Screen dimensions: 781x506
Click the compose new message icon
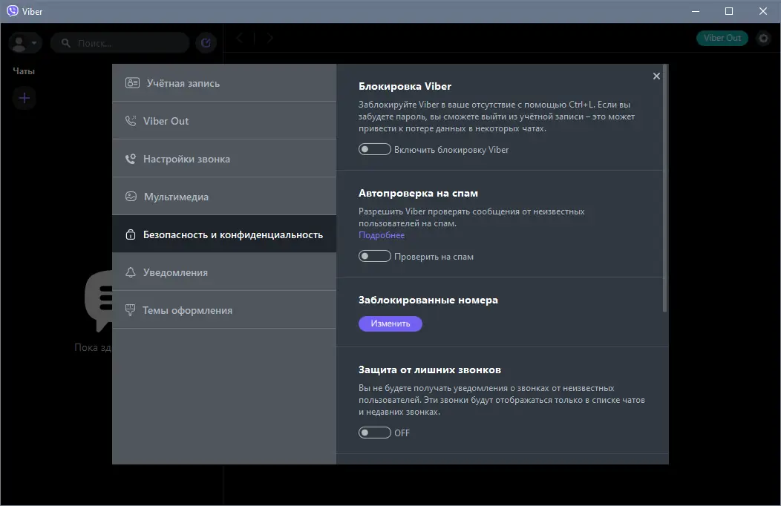coord(206,43)
